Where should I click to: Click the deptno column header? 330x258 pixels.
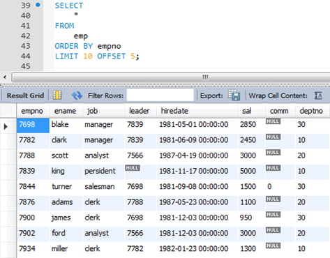click(x=311, y=111)
